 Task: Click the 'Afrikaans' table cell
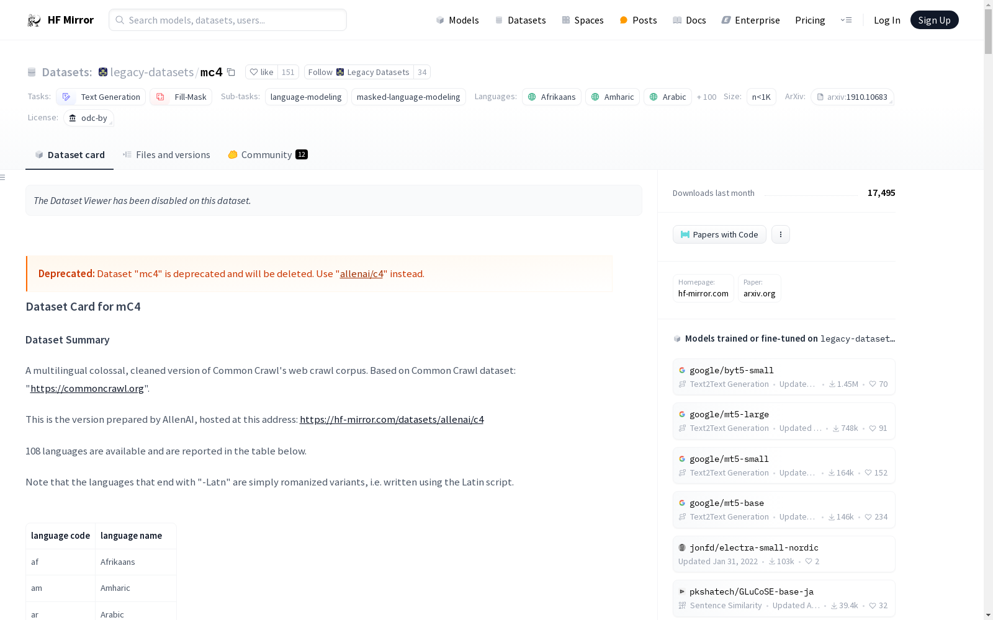tap(136, 562)
